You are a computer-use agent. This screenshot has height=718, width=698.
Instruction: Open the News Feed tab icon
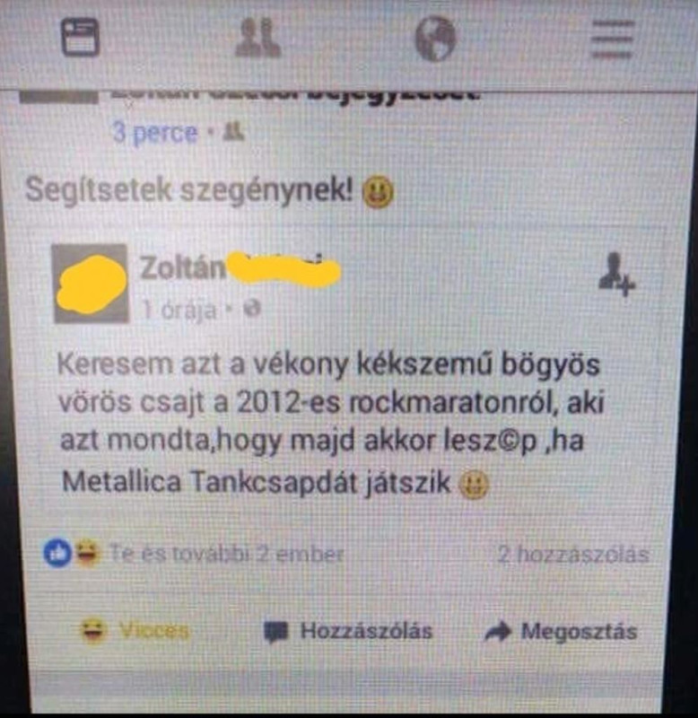coord(80,37)
